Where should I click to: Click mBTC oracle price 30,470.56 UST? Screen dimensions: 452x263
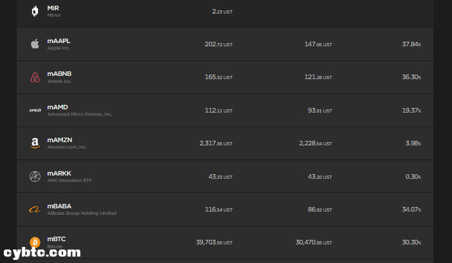click(315, 242)
